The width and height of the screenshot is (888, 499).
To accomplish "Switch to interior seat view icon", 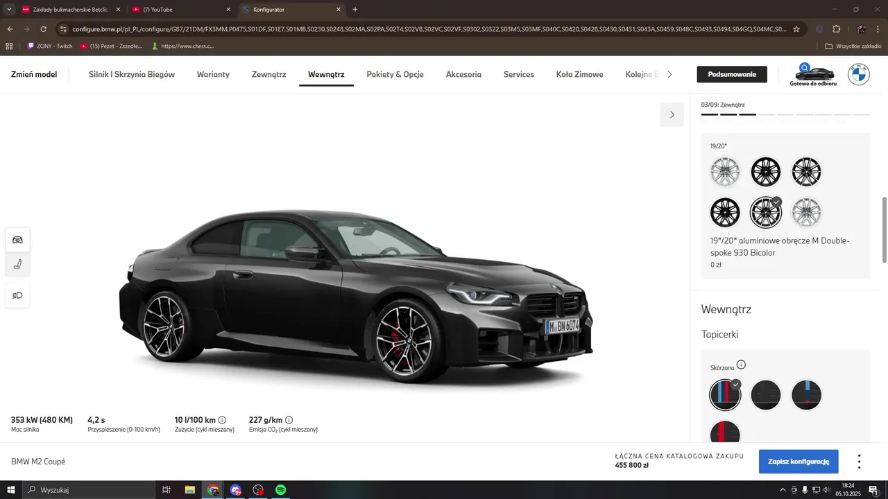I will (17, 264).
